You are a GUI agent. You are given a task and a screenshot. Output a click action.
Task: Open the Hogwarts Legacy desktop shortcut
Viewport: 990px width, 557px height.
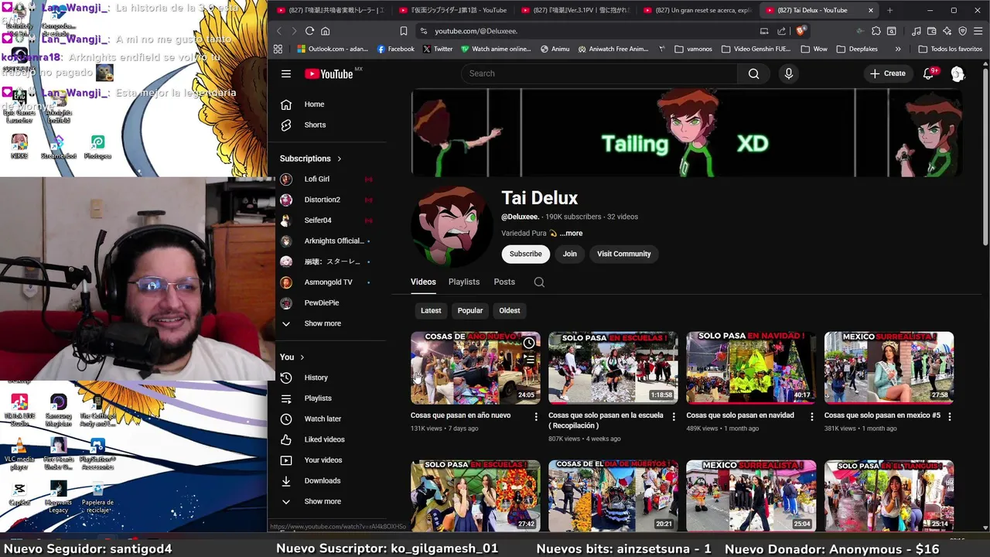coord(58,497)
